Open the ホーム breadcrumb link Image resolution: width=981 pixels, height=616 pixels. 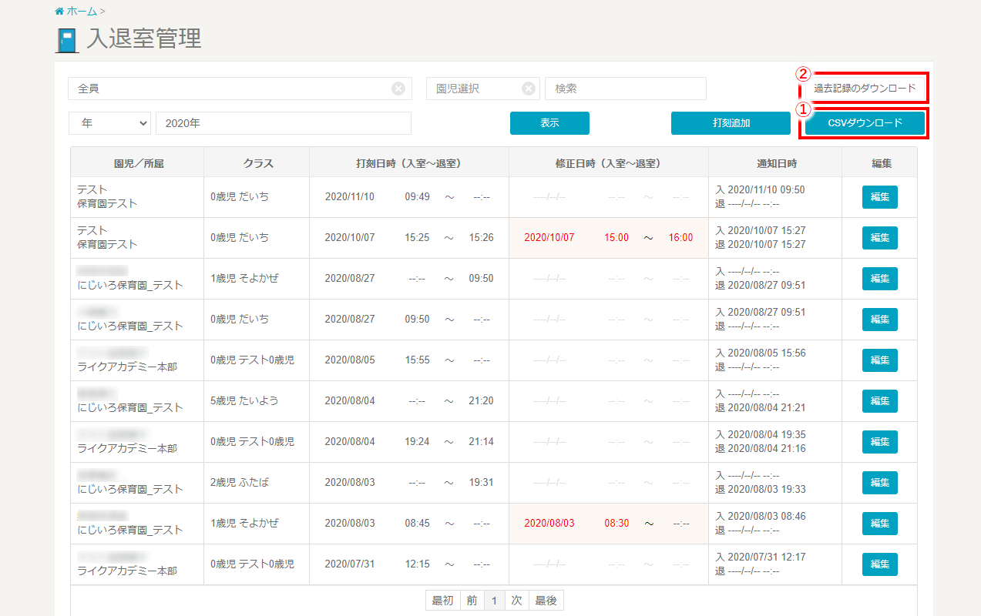(x=82, y=12)
